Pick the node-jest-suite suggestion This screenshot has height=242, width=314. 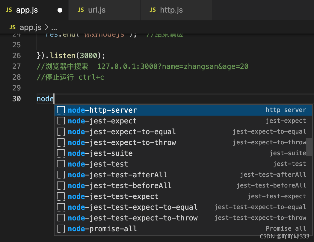(x=183, y=153)
